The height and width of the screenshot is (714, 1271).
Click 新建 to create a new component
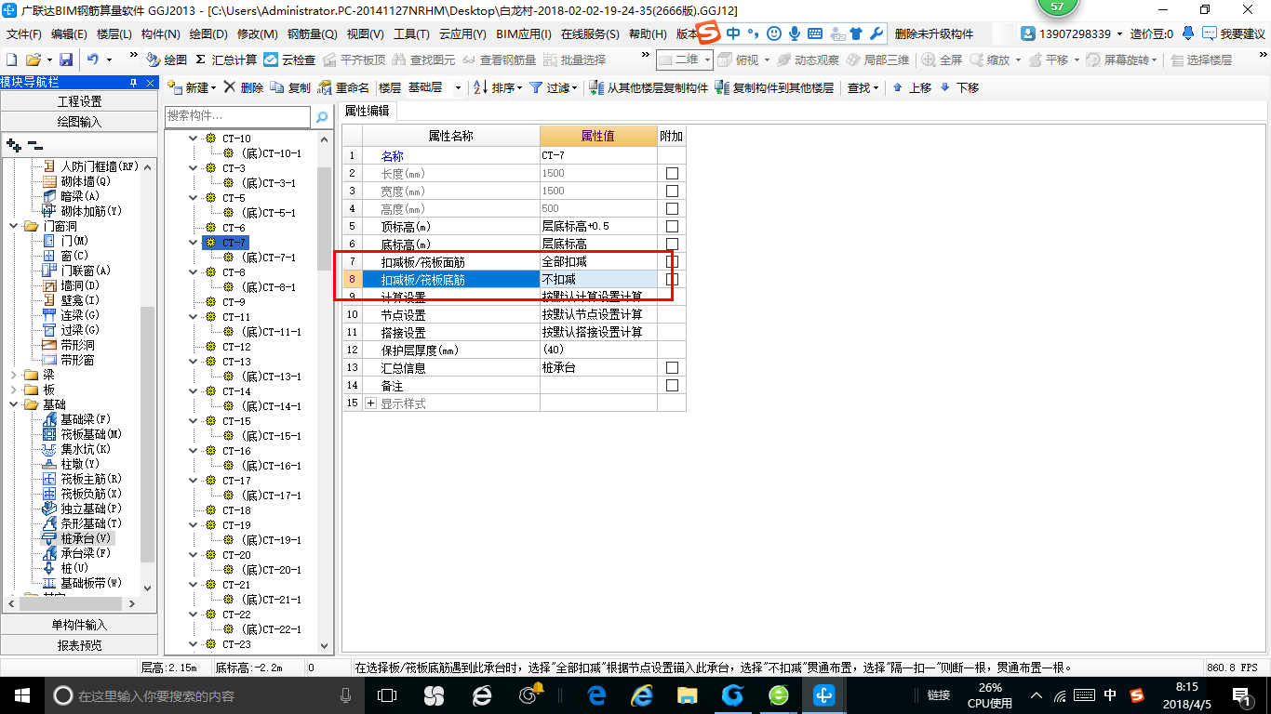click(x=191, y=87)
